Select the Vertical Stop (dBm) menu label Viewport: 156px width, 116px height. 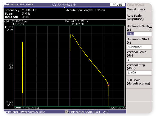tap(136, 67)
